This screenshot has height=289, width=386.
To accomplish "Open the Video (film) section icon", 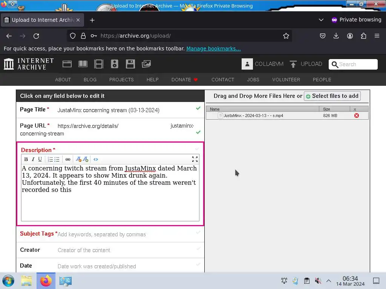I will [99, 64].
